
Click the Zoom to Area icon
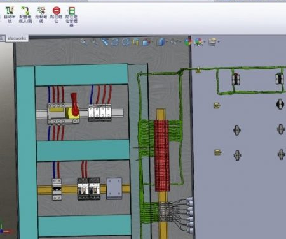tap(94, 42)
